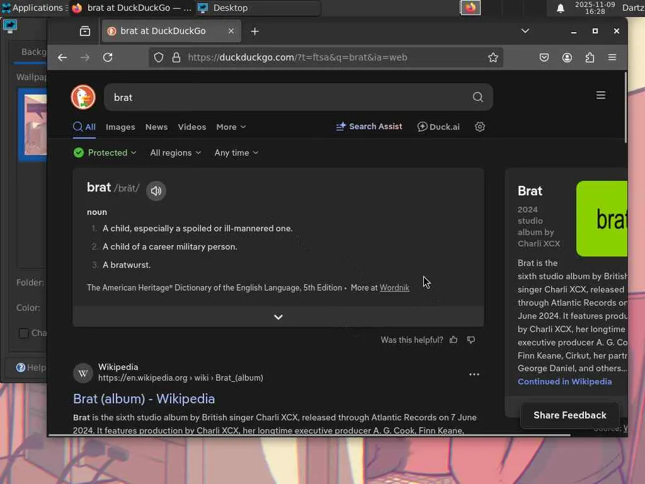The width and height of the screenshot is (645, 484).
Task: Open Duck.ai chat
Action: tap(438, 127)
